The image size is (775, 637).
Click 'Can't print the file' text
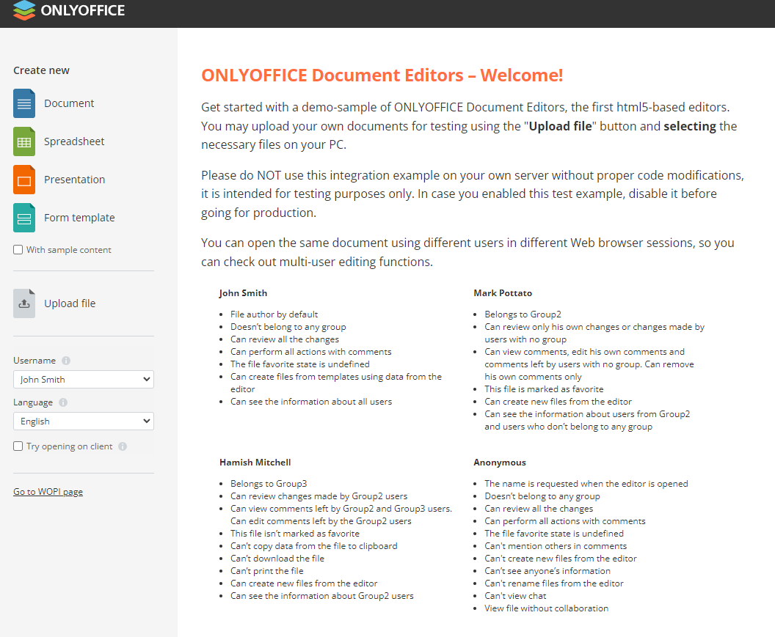[x=267, y=571]
